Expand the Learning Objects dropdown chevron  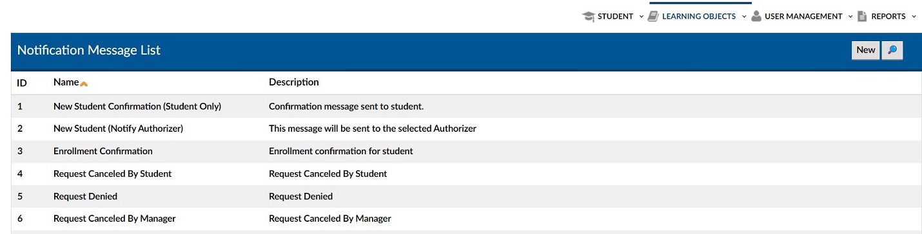(744, 17)
